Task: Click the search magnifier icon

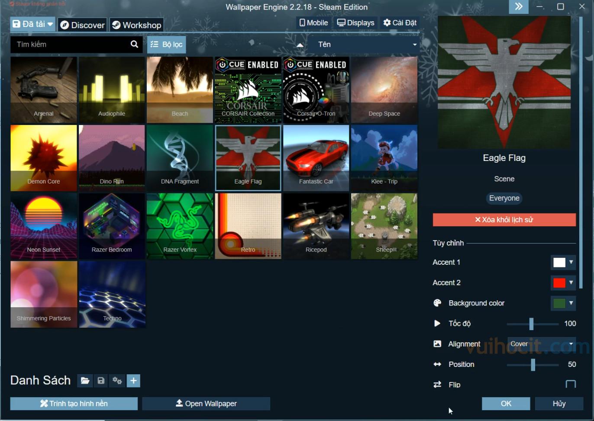Action: click(x=134, y=44)
